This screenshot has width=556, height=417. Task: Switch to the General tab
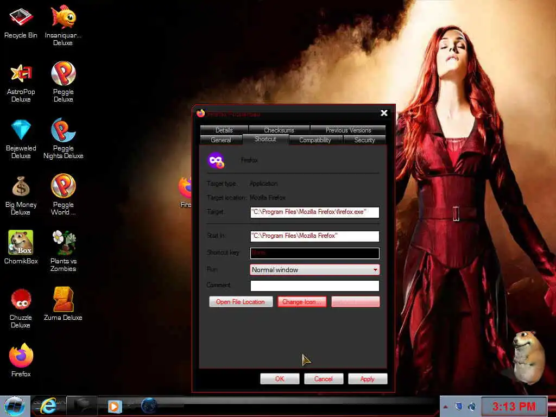(x=221, y=140)
